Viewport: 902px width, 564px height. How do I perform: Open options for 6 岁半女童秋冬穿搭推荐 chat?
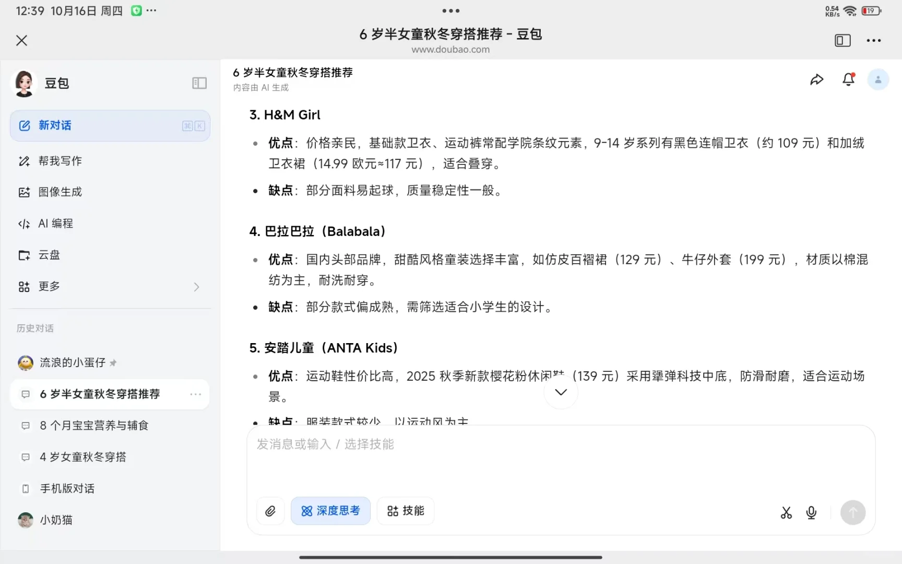click(x=196, y=394)
